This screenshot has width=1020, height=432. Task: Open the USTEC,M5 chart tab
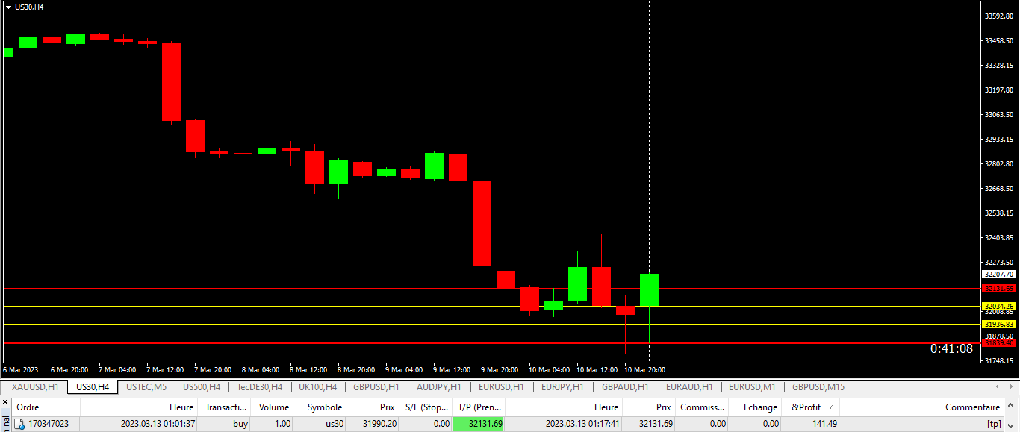[x=146, y=387]
